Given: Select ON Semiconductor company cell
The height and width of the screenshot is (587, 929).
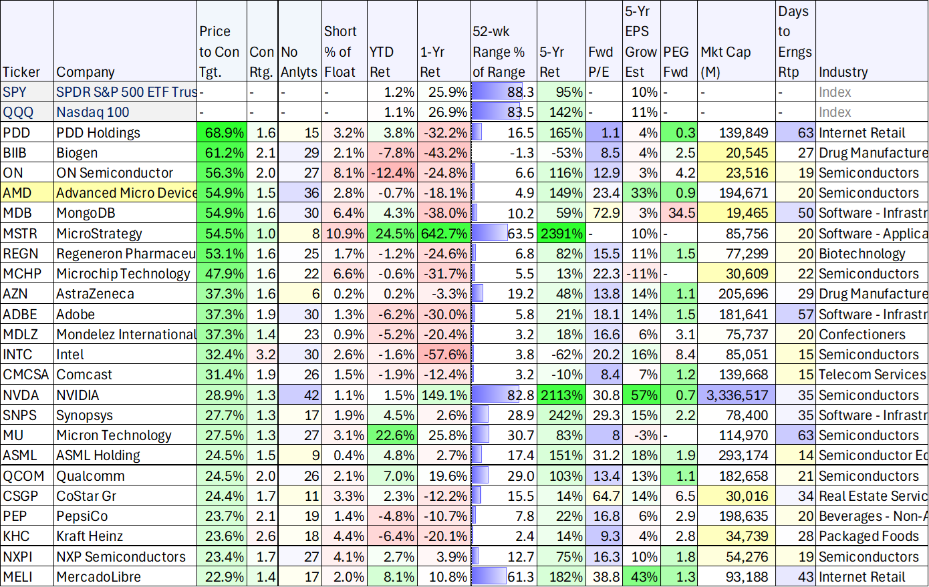Looking at the screenshot, I should coord(126,173).
